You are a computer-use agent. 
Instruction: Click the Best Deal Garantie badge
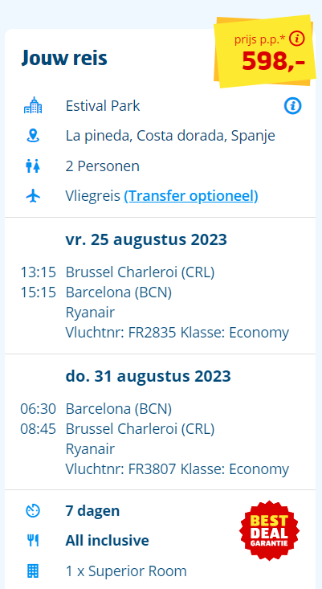point(269,530)
